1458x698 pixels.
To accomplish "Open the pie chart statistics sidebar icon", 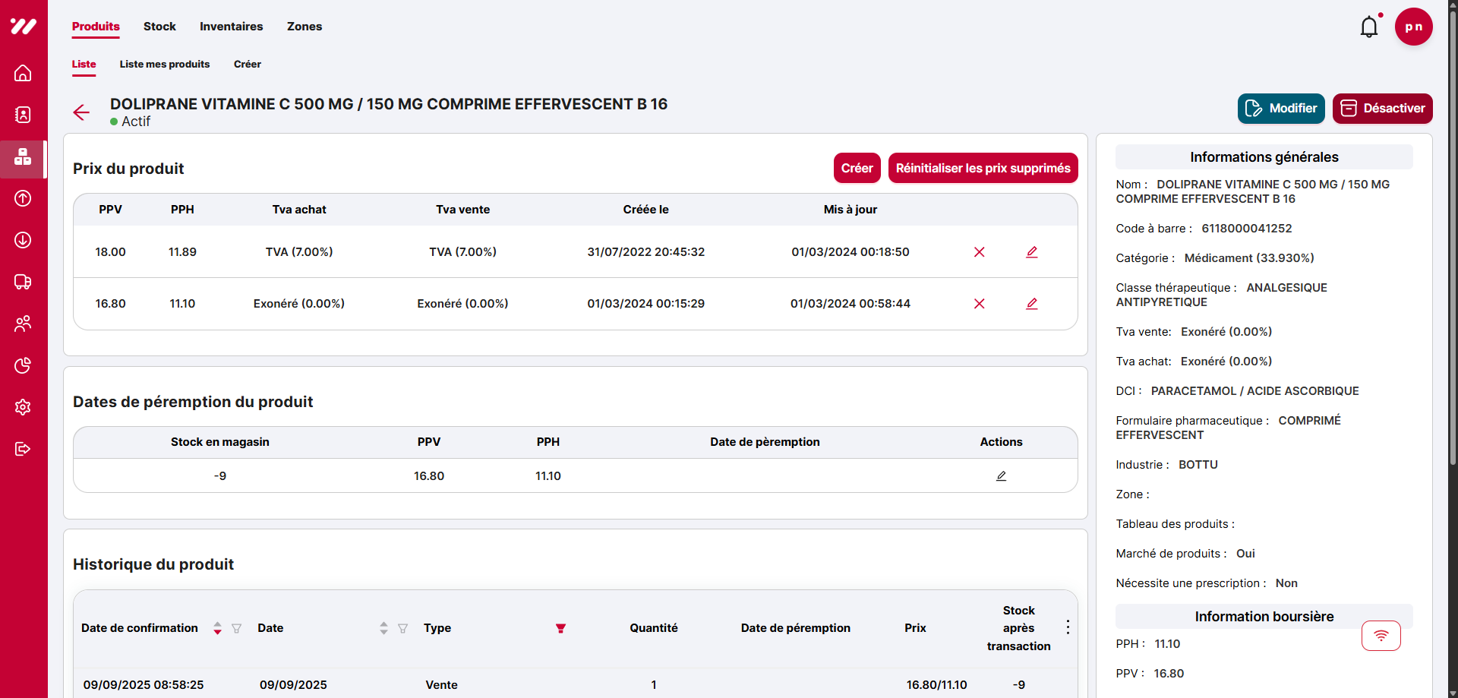I will click(x=23, y=365).
